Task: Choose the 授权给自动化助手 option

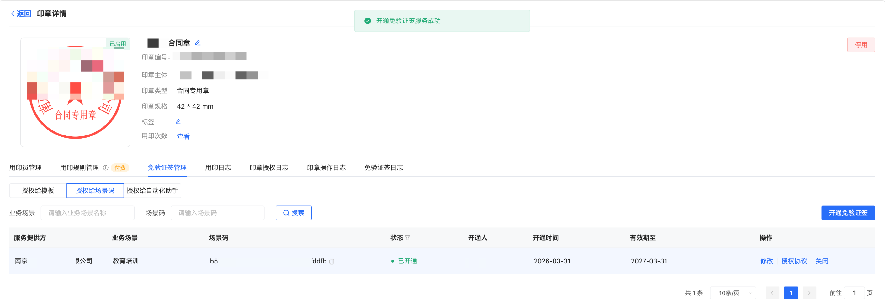Action: pyautogui.click(x=152, y=191)
